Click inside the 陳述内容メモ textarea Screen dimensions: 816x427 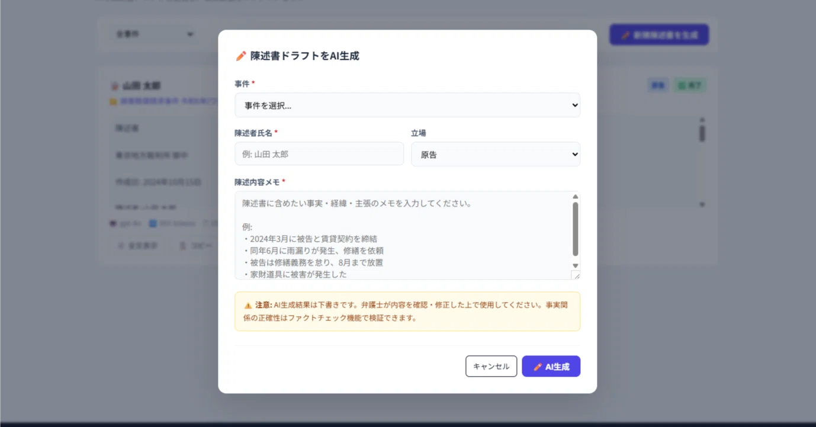pos(403,235)
